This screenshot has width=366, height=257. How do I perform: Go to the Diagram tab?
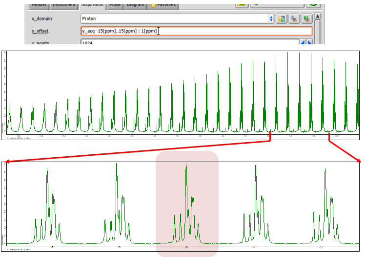(x=135, y=5)
